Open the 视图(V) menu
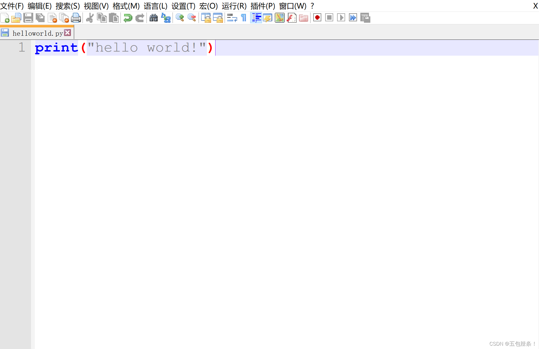 click(96, 6)
